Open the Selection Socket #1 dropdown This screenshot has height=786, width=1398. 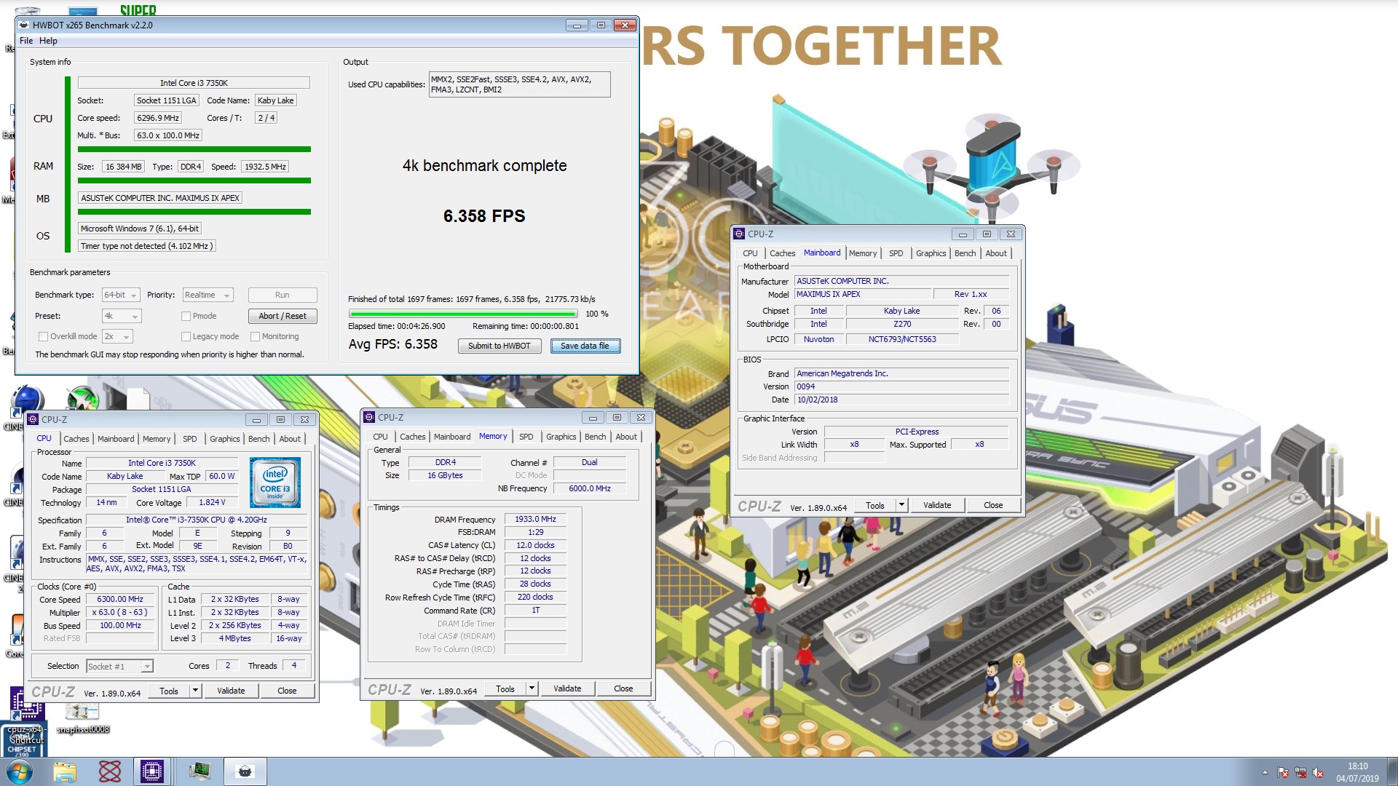[119, 666]
